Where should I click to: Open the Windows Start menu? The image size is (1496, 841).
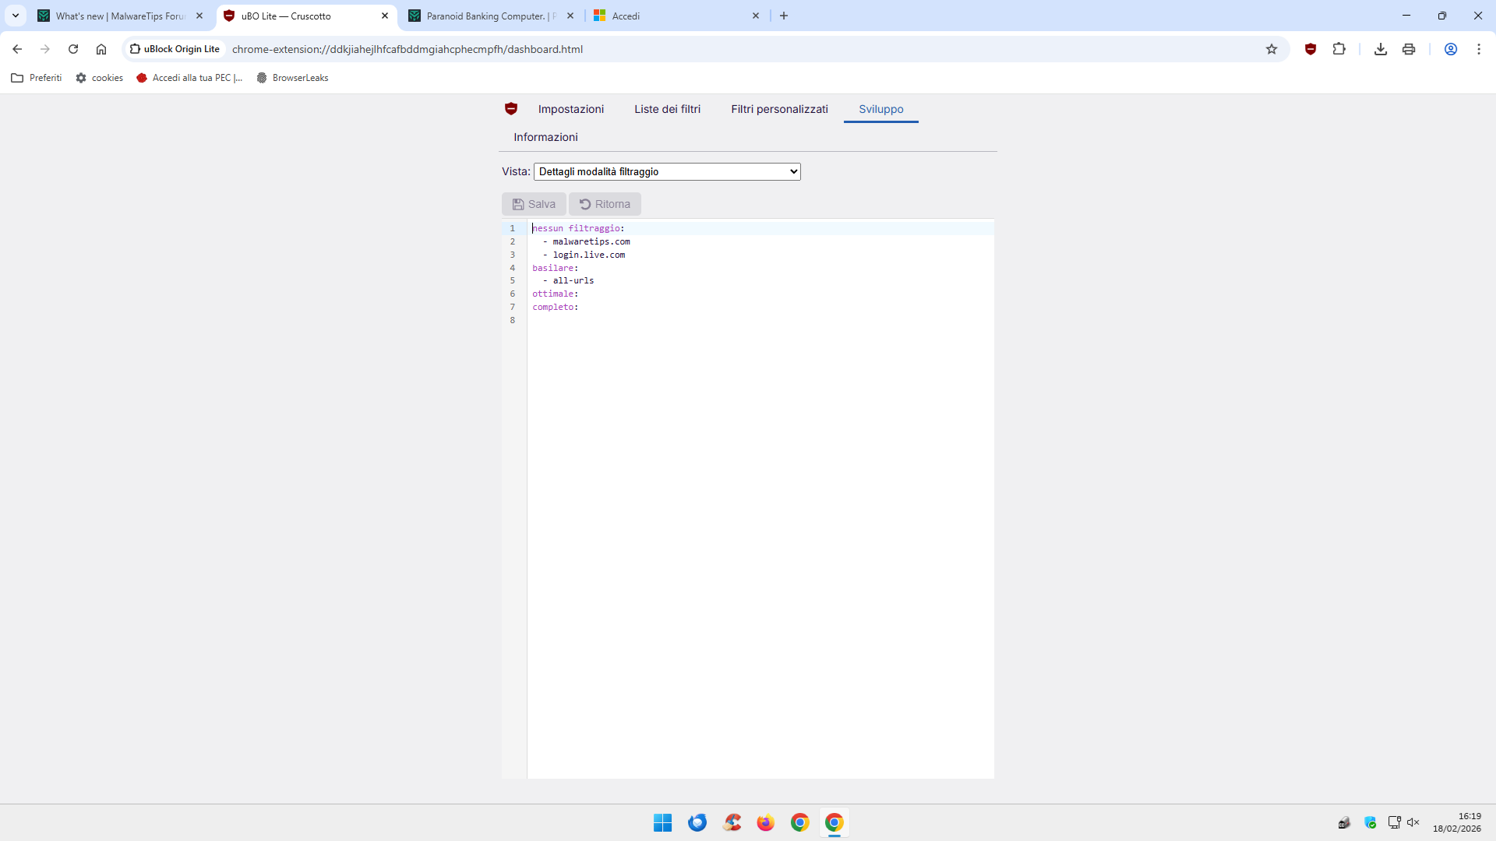click(x=663, y=822)
